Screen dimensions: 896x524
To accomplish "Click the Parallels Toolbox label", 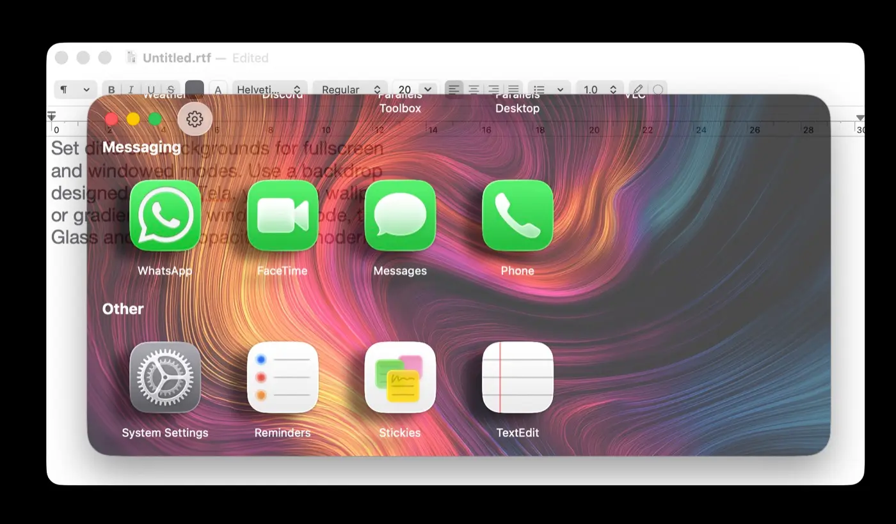I will coord(400,102).
